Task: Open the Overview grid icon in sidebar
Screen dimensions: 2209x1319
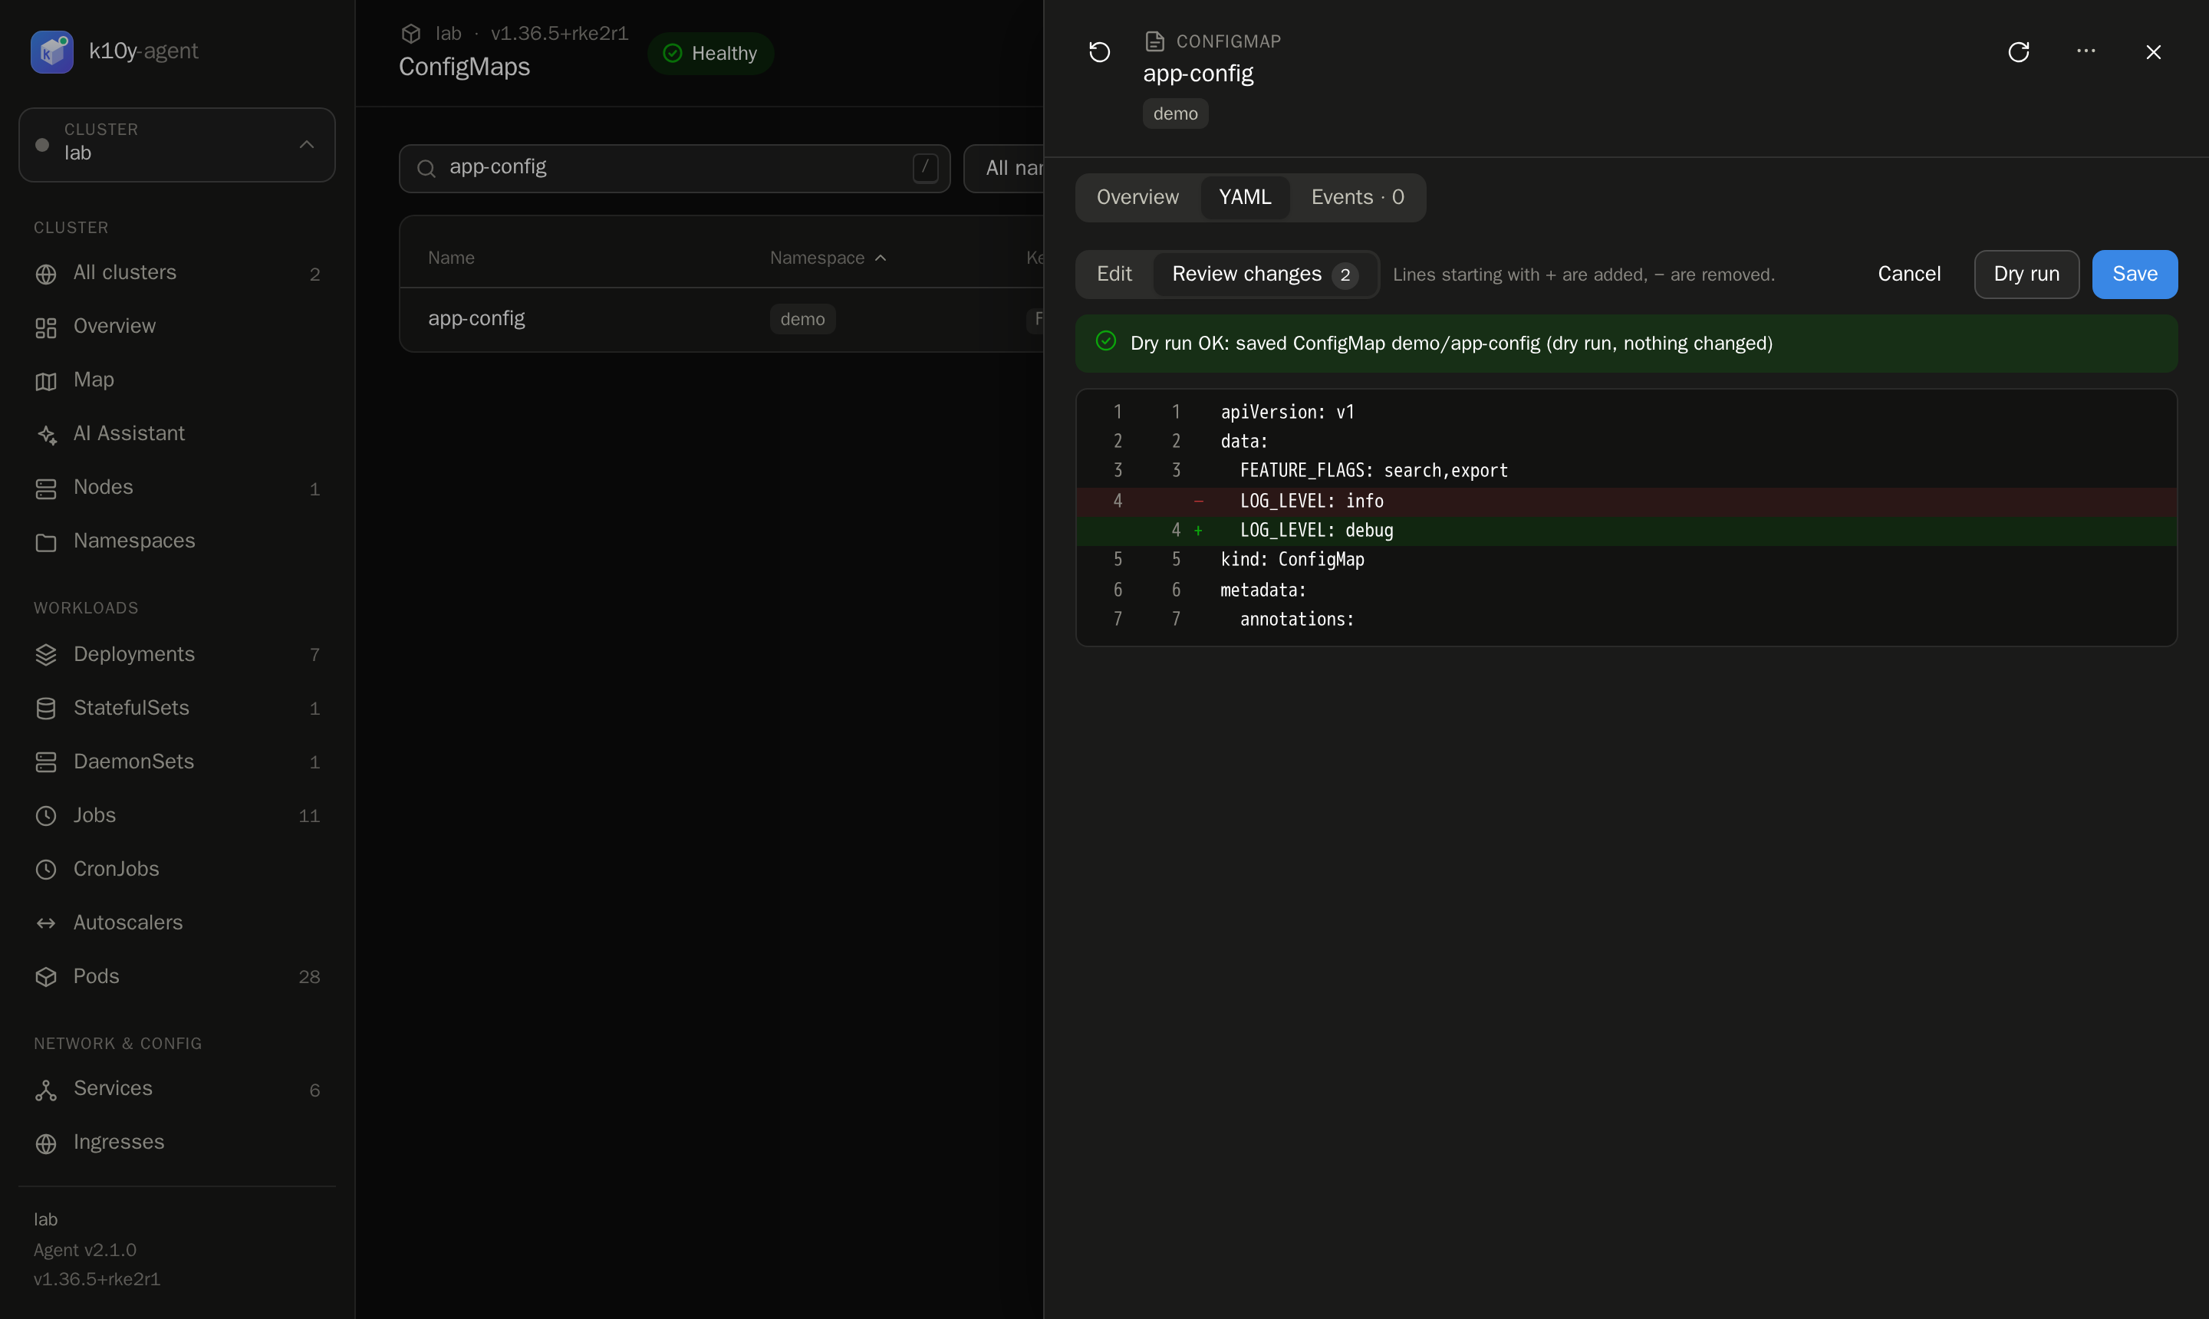Action: click(46, 327)
